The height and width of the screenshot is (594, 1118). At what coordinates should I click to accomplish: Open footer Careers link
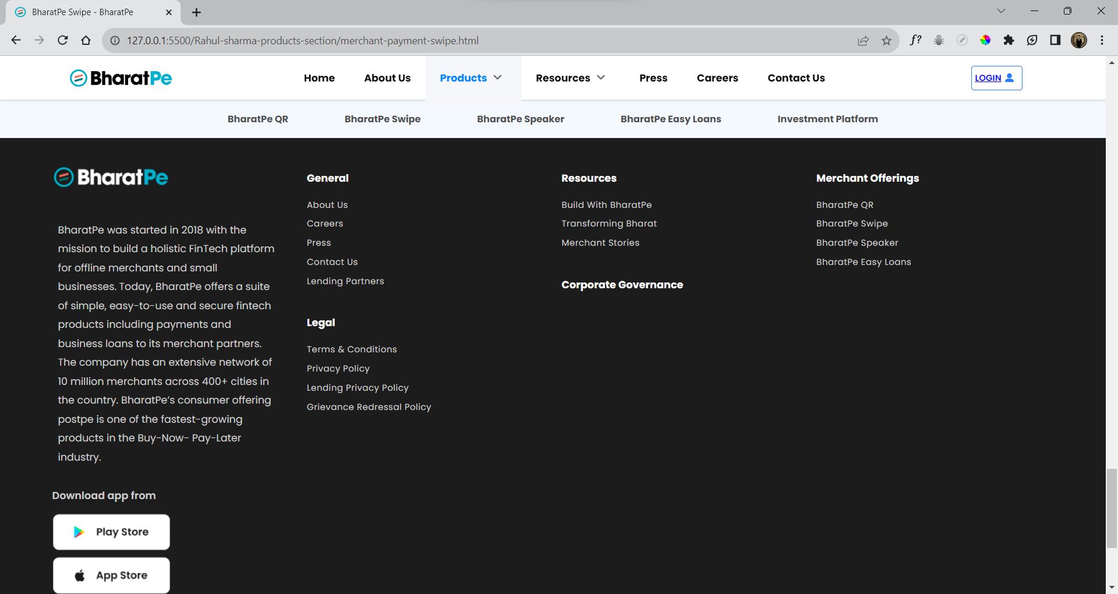click(x=325, y=224)
